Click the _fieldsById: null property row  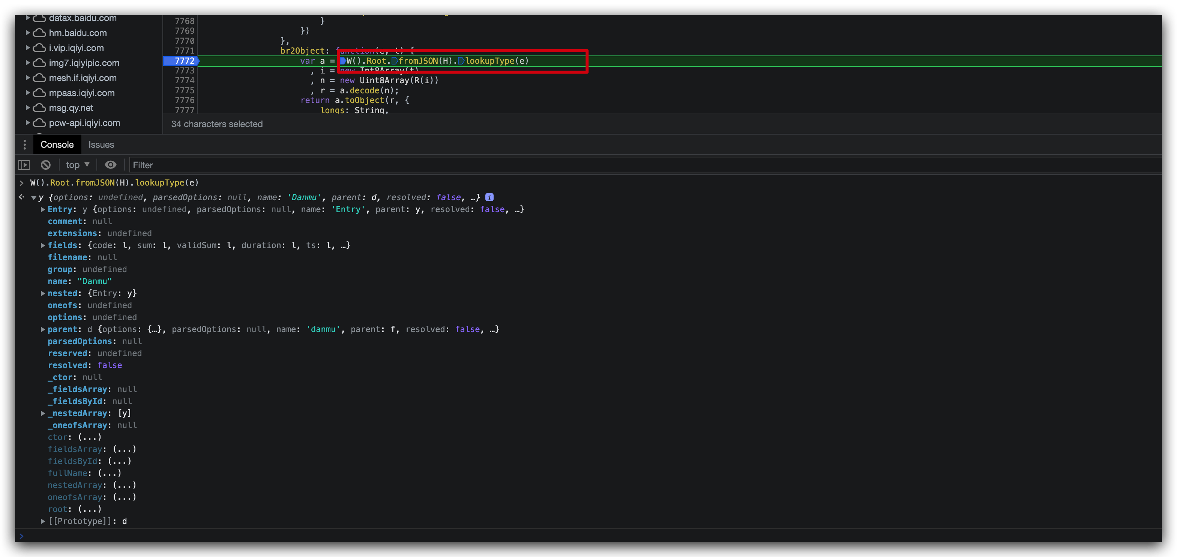coord(90,401)
